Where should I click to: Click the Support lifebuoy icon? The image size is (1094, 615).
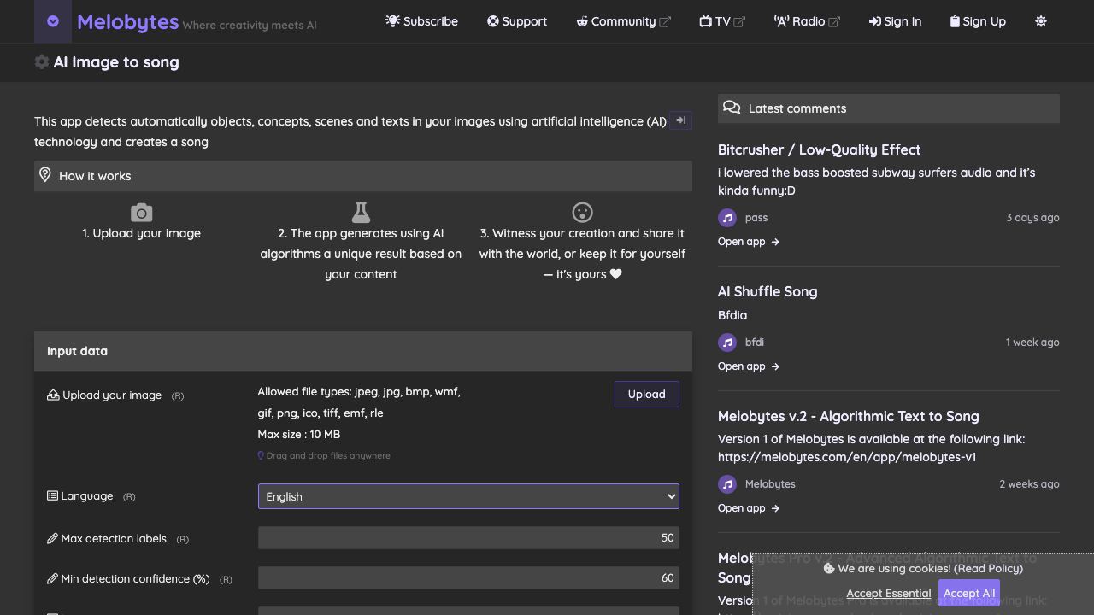pos(493,21)
